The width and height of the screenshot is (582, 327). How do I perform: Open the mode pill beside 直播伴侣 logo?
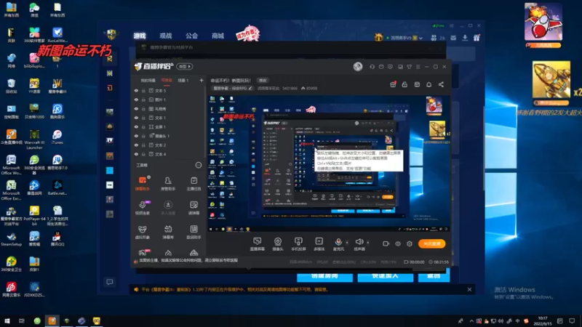[x=185, y=66]
